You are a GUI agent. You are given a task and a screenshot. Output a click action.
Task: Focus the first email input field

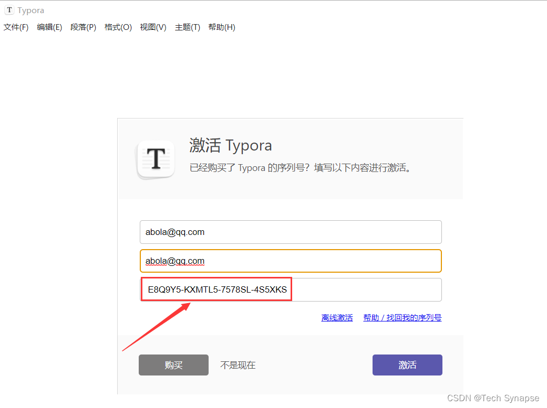[291, 232]
